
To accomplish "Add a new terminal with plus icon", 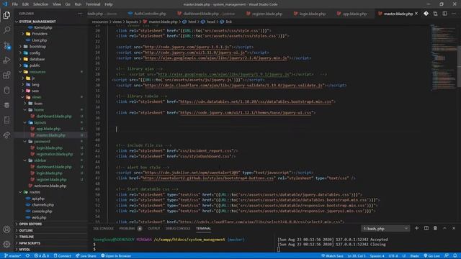I will [x=416, y=228].
